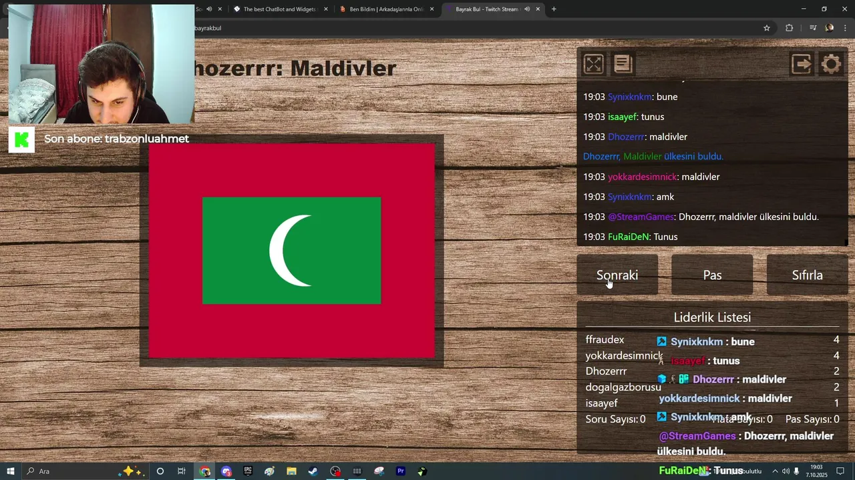855x480 pixels.
Task: Switch to The best ChatBot and Widgets tab
Action: pos(280,9)
